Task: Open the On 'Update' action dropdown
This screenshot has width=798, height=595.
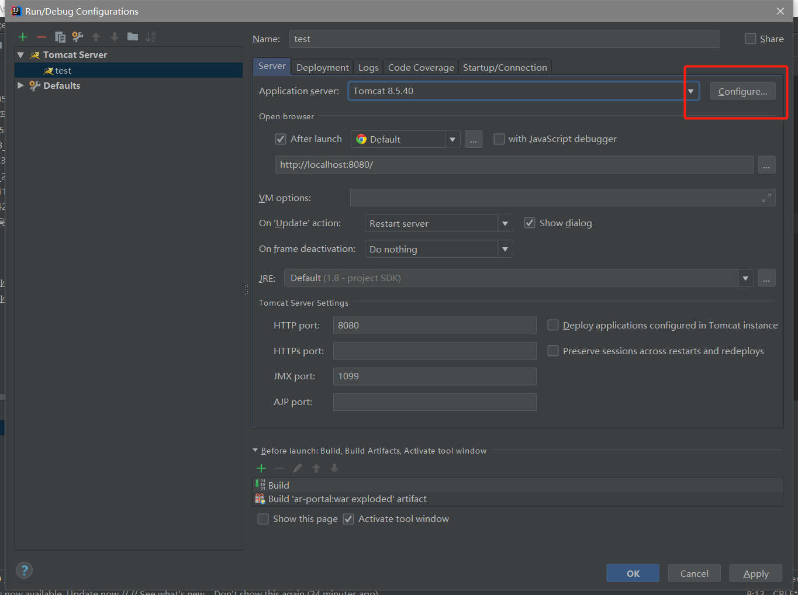Action: point(505,223)
